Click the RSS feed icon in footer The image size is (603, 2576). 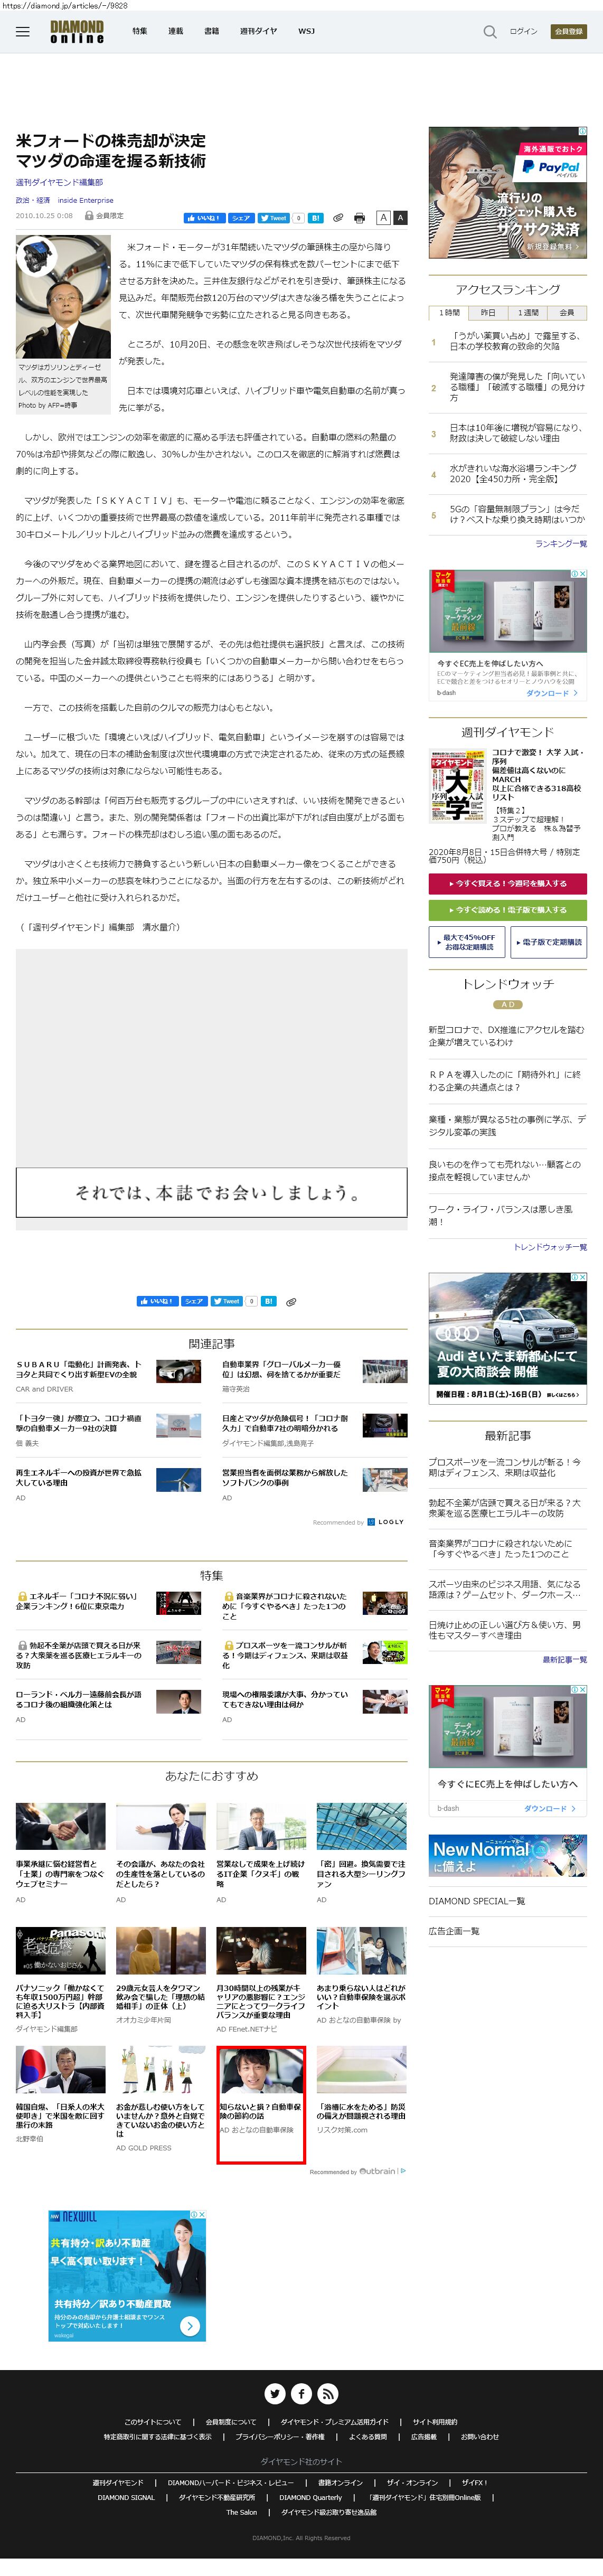coord(327,2393)
